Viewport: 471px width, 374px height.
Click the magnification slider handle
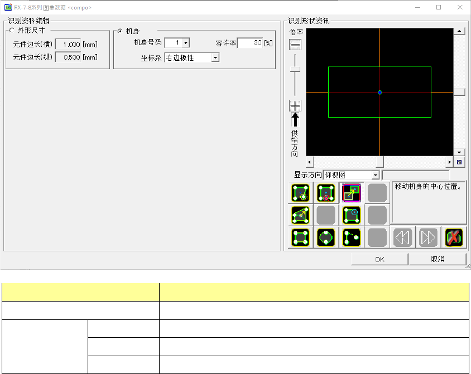(295, 69)
